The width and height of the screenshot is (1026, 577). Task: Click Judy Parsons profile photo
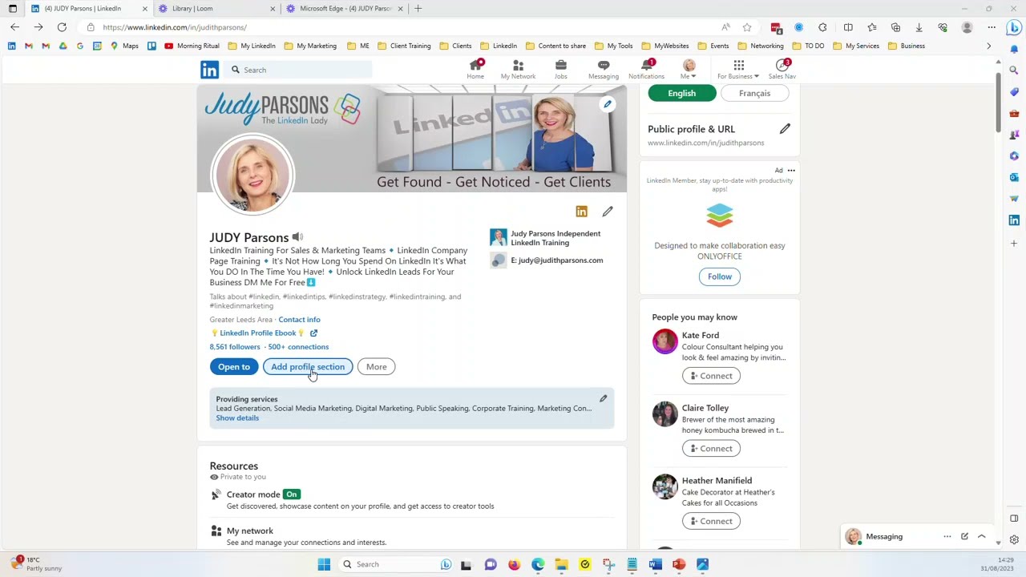pyautogui.click(x=252, y=175)
